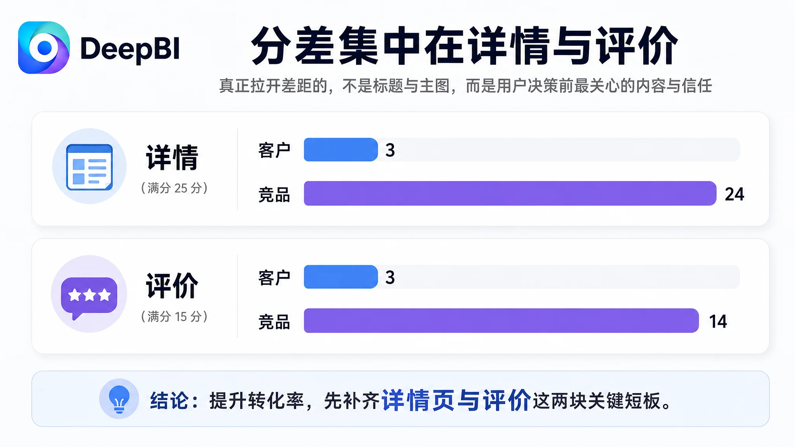Image resolution: width=795 pixels, height=447 pixels.
Task: Click the highlighted 详情页与评价 text
Action: [x=457, y=400]
